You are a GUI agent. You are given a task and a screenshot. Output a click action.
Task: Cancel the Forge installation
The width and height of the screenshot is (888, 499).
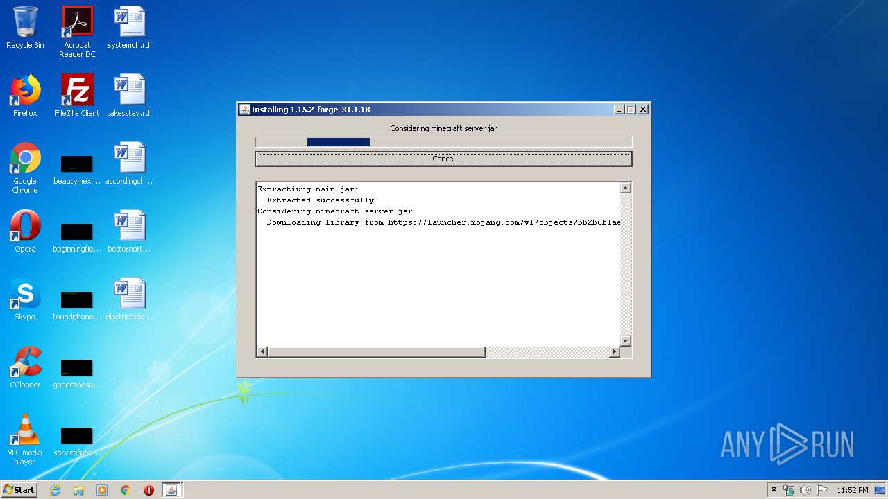coord(443,159)
